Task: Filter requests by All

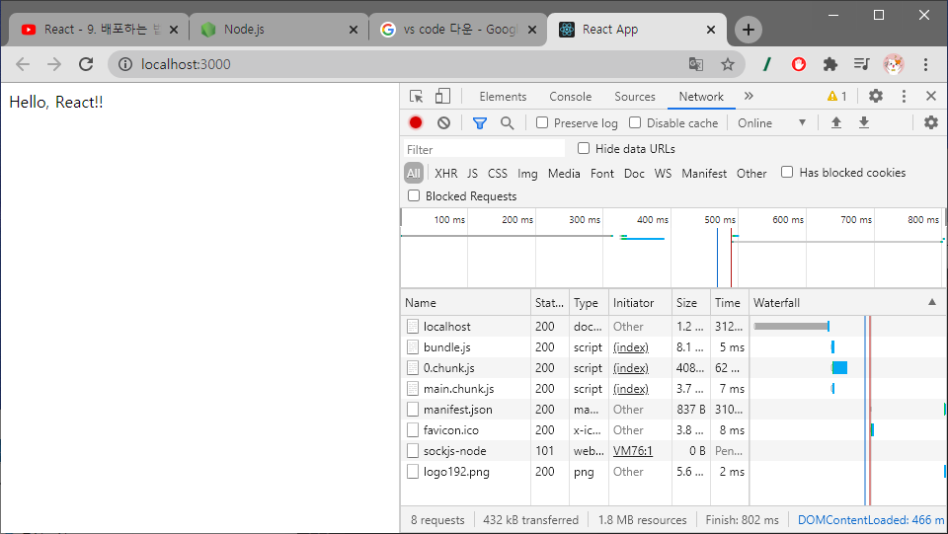Action: (x=414, y=174)
